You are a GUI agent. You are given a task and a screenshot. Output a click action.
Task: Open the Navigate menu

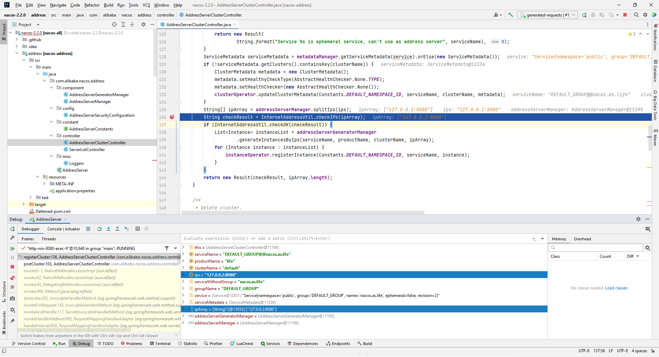[x=58, y=5]
